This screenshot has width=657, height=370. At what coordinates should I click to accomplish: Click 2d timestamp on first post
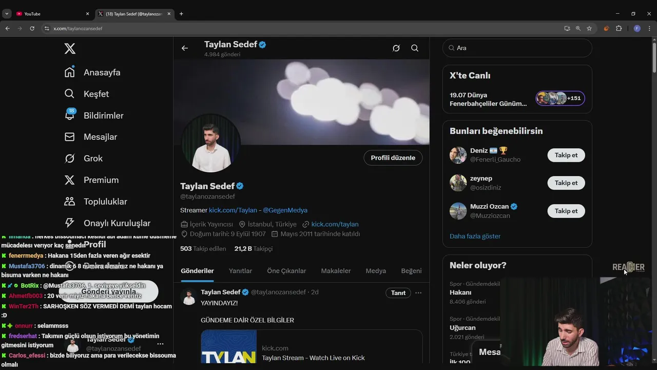click(x=315, y=292)
